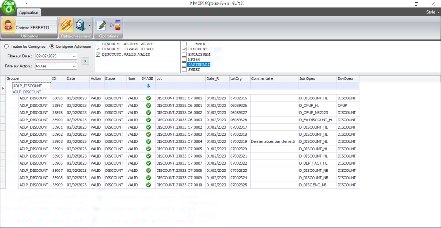
Task: Click green check icon for ID 35908
Action: point(149,178)
